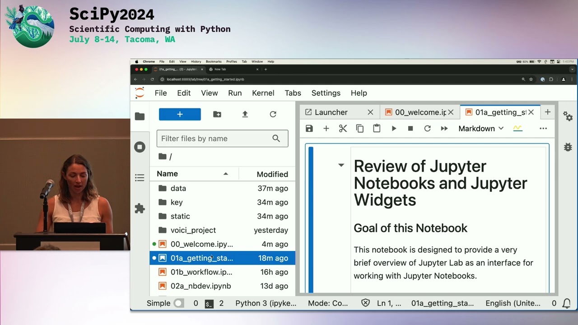Open the notifications bell in status bar
Screen dimensions: 578x325
pyautogui.click(x=566, y=303)
